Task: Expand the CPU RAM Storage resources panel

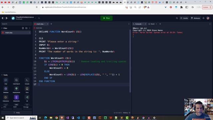Action: pos(2,108)
